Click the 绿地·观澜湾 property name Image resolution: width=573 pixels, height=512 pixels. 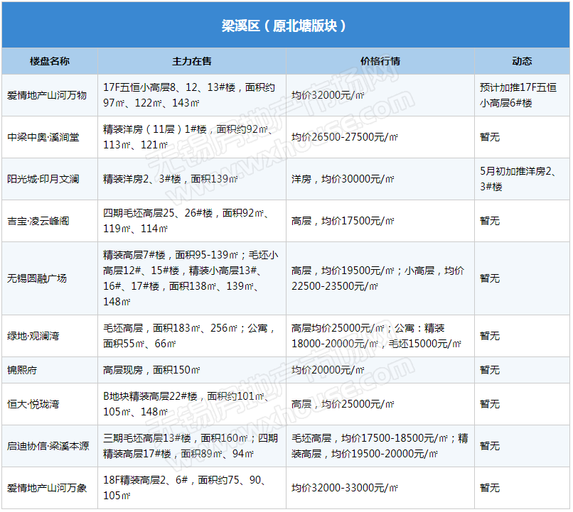33,336
